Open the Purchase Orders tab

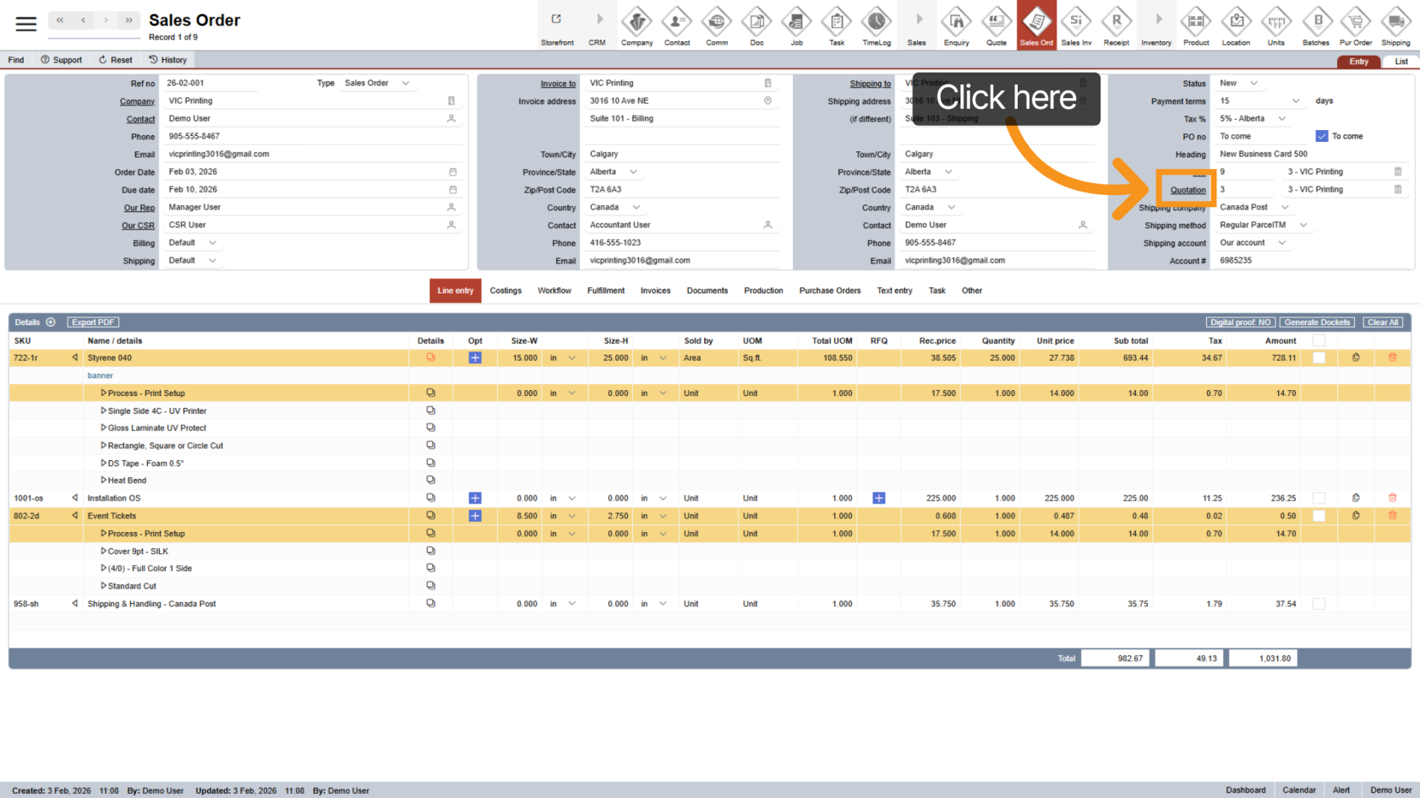click(829, 290)
